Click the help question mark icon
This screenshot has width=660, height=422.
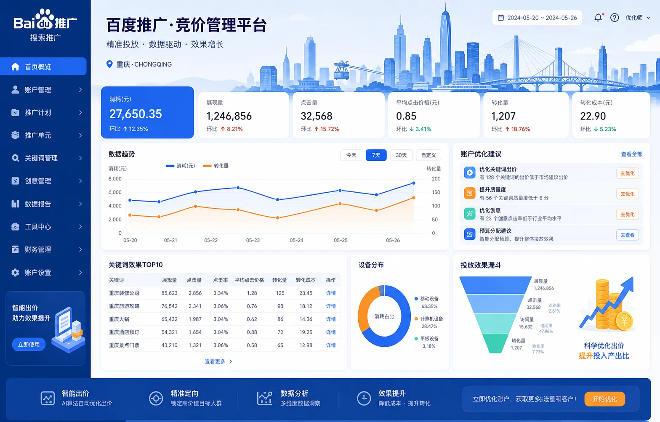615,18
